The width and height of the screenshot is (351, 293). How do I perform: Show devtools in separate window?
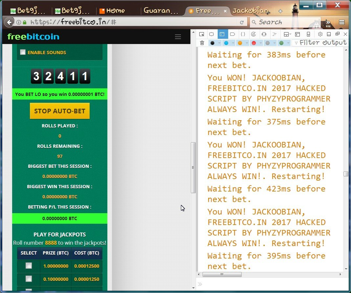pyautogui.click(x=337, y=34)
